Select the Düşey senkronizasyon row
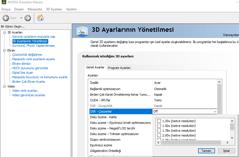The height and width of the screenshot is (157, 239). click(x=121, y=140)
